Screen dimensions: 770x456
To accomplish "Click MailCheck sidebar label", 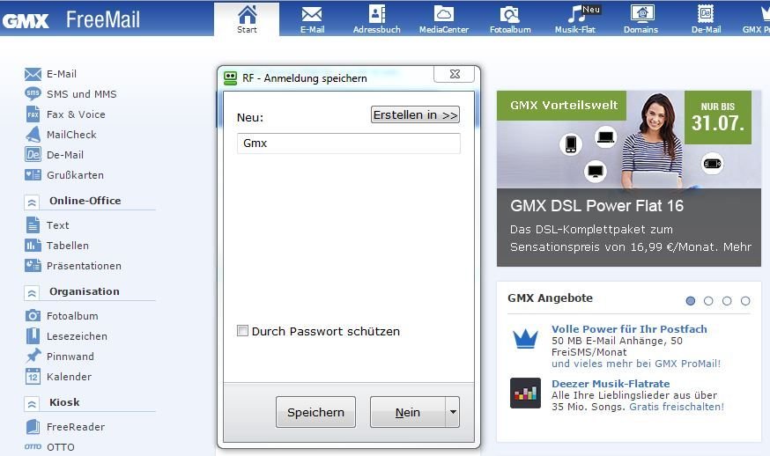I will [x=71, y=135].
